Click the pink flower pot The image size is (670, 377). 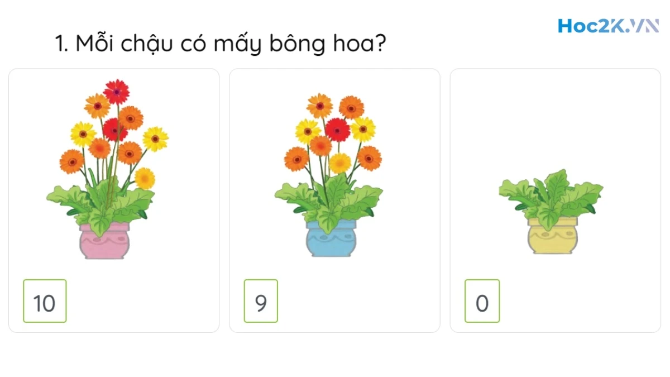(104, 241)
